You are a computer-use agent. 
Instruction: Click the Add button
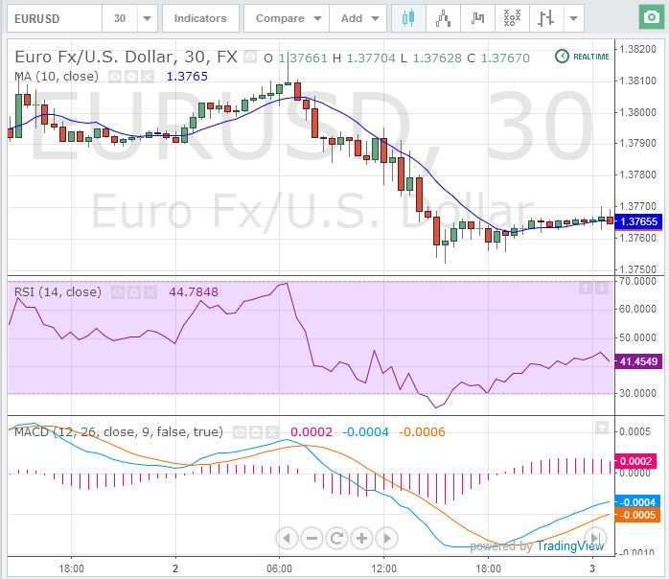coord(352,18)
